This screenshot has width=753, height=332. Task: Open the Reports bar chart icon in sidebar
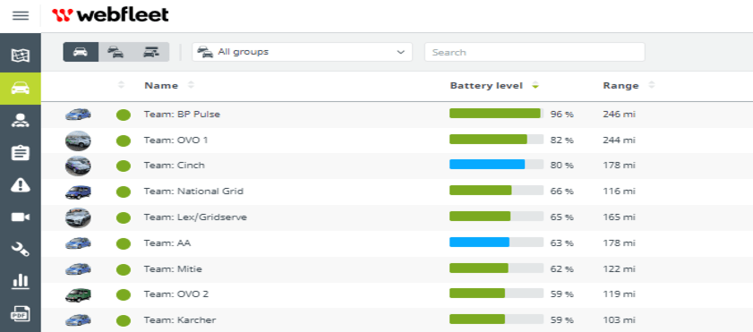(x=21, y=281)
